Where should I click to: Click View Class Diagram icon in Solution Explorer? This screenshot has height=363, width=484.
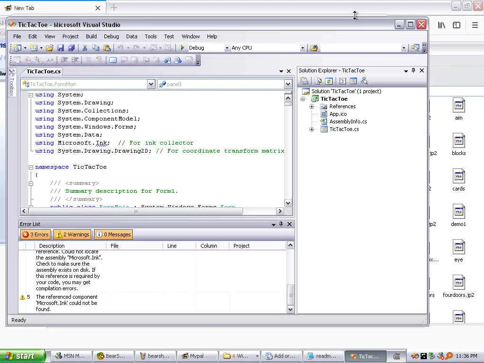[364, 81]
